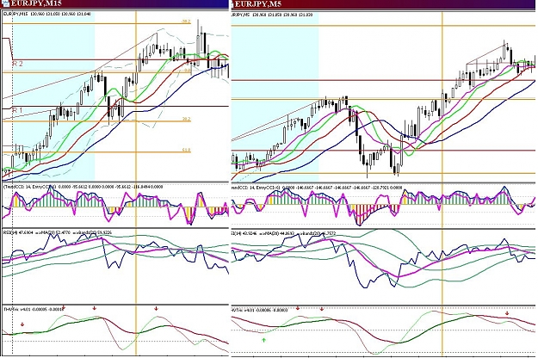Viewport: 538px width, 358px height.
Task: Click the 38.2 label beneath the R 1 line
Action: click(186, 119)
